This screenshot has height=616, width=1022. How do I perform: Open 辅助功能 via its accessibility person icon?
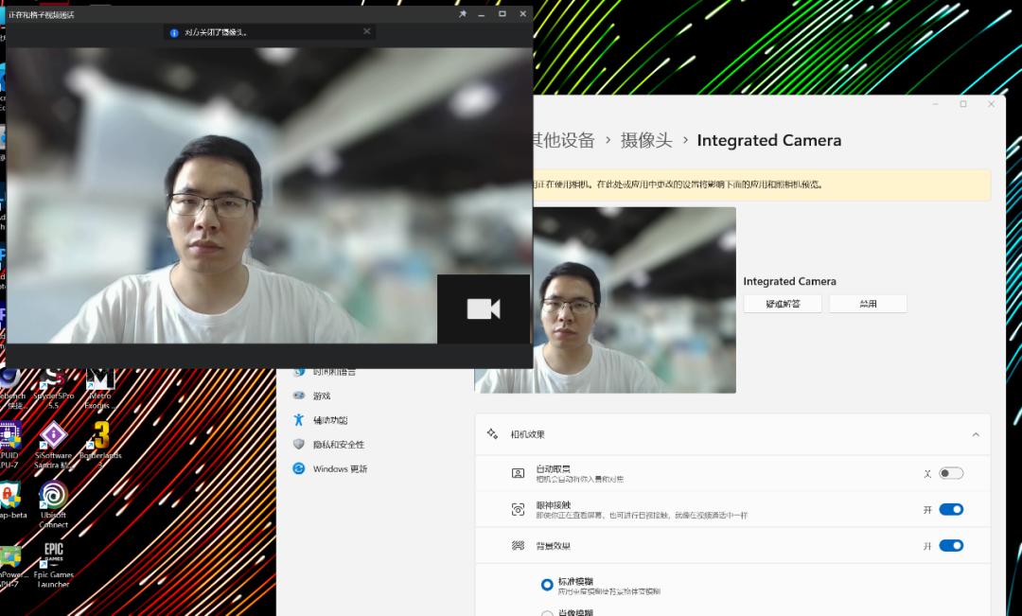point(298,419)
